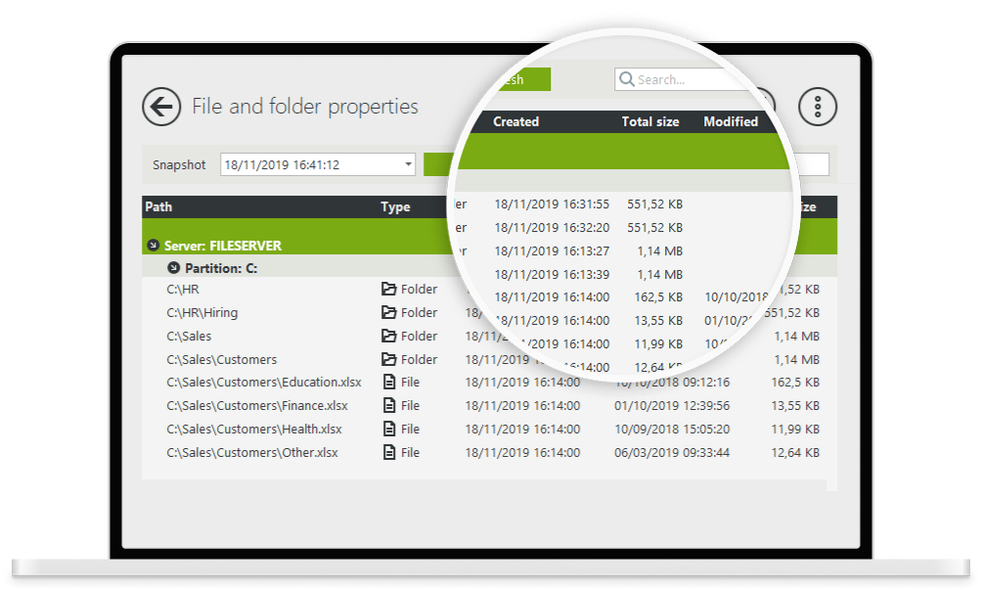Click the file icon of the Education.xlsx row
The height and width of the screenshot is (590, 982).
point(389,382)
